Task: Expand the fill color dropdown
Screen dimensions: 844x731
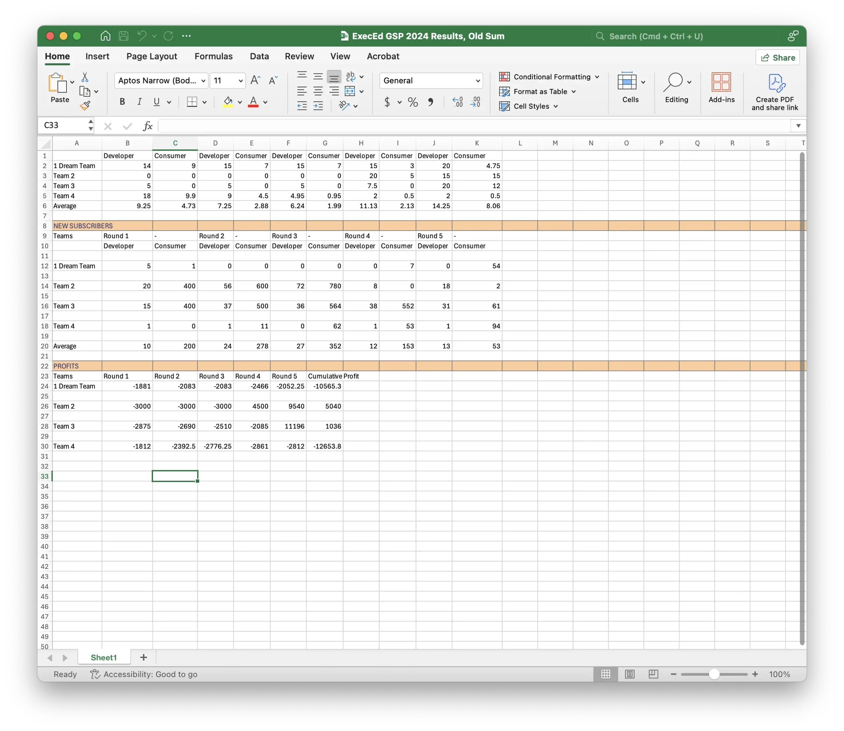Action: pyautogui.click(x=240, y=103)
